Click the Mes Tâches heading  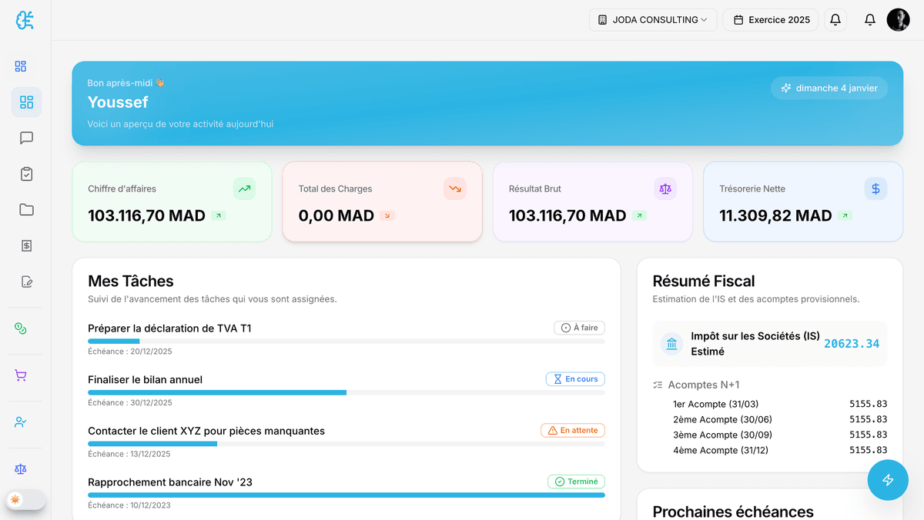point(131,282)
